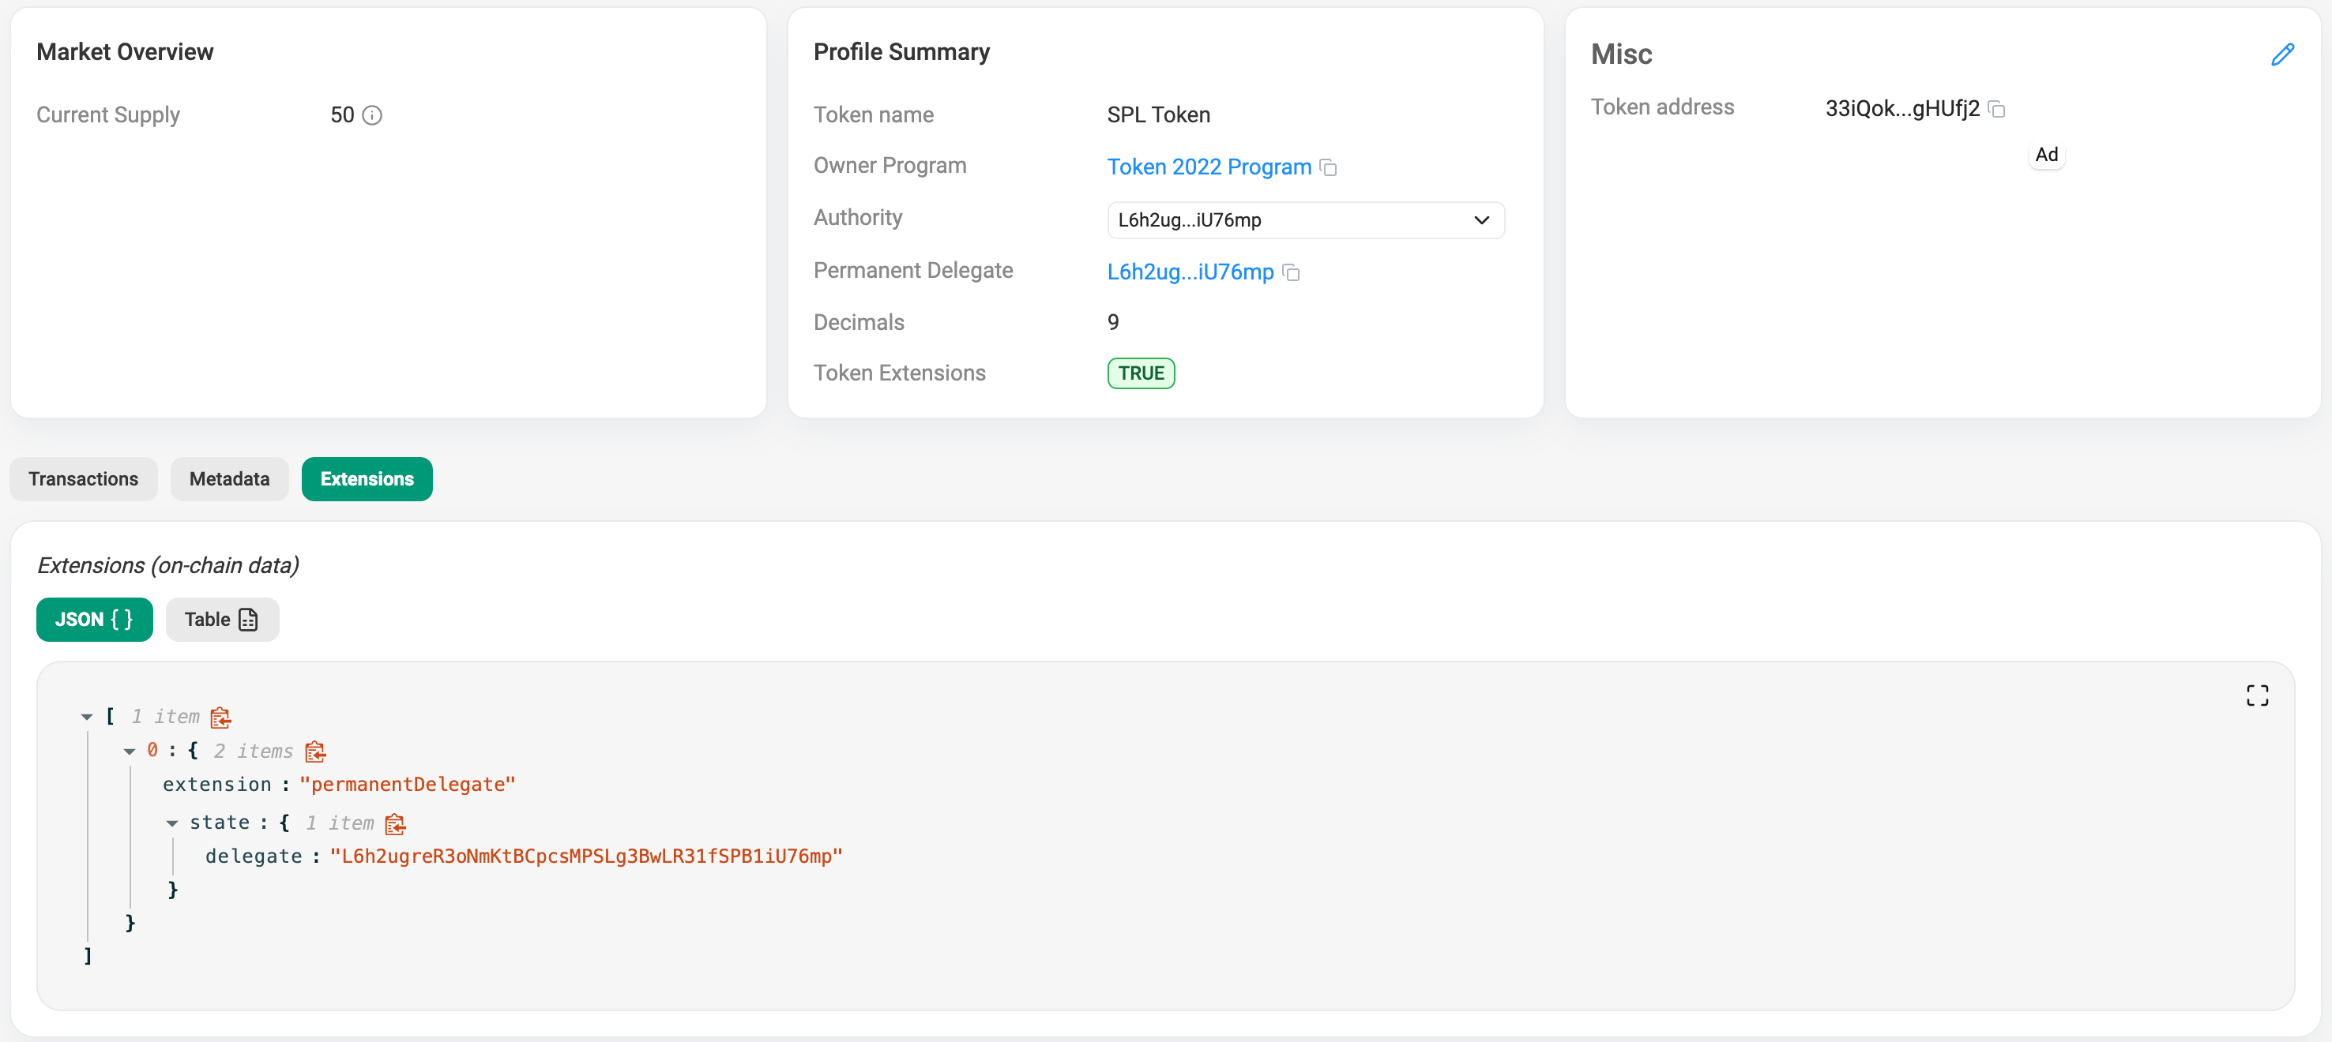Open the Authority dropdown

(1304, 221)
